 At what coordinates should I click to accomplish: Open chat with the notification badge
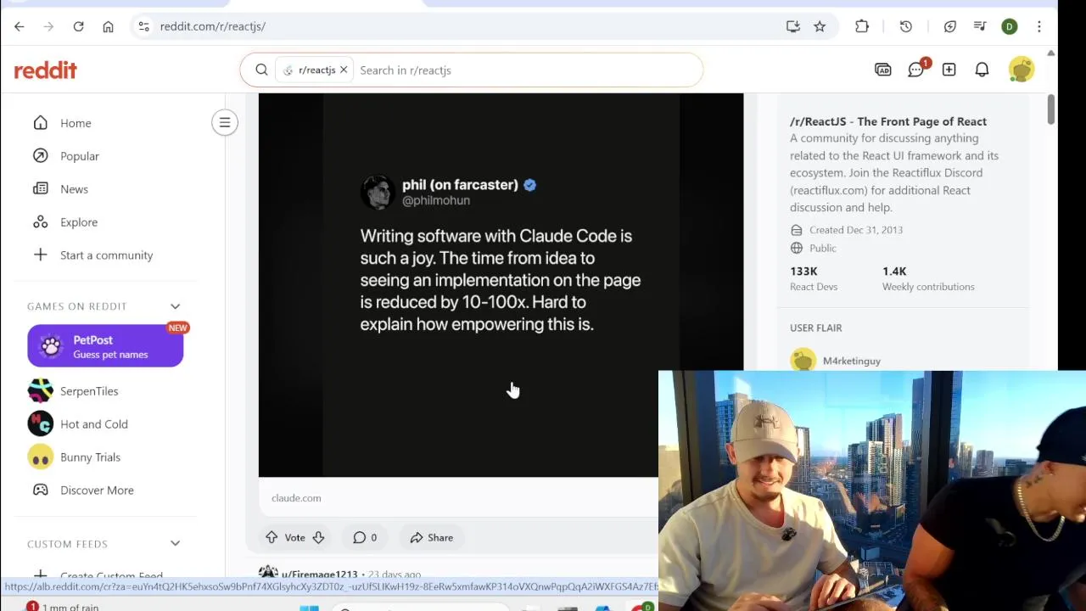click(x=916, y=70)
